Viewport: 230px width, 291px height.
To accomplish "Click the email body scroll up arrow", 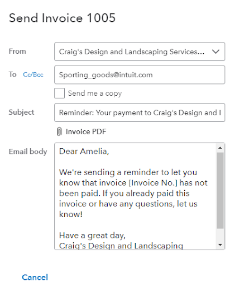I will pos(220,148).
